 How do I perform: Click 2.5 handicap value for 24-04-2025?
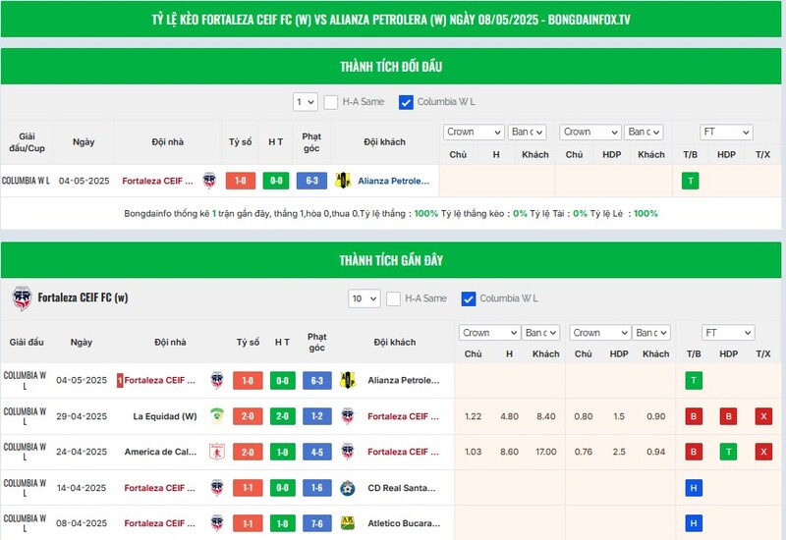click(x=619, y=452)
